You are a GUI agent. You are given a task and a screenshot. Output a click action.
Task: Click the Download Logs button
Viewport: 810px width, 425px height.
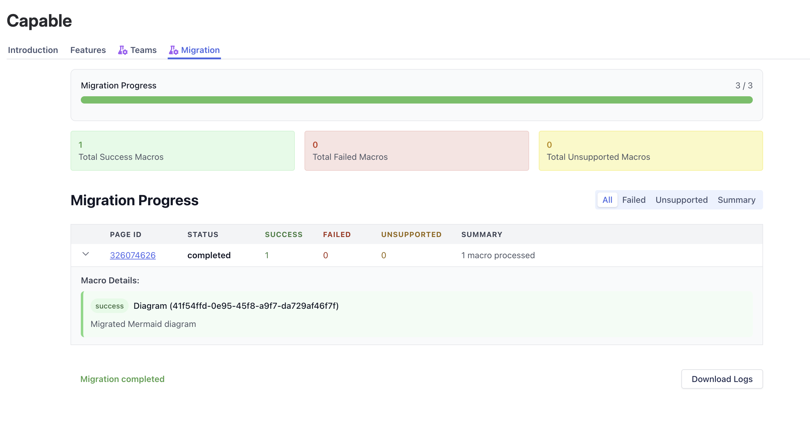coord(722,379)
